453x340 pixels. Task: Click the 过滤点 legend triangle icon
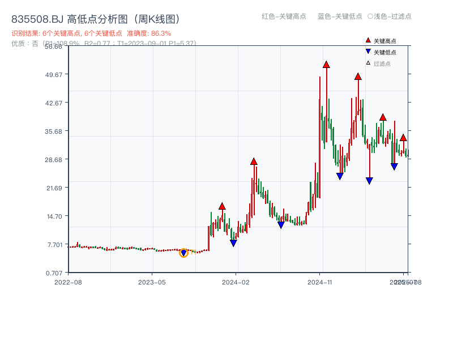tap(367, 62)
